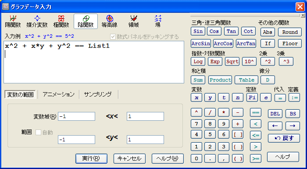Insert the Cos function
307x169 pixels.
click(x=214, y=31)
